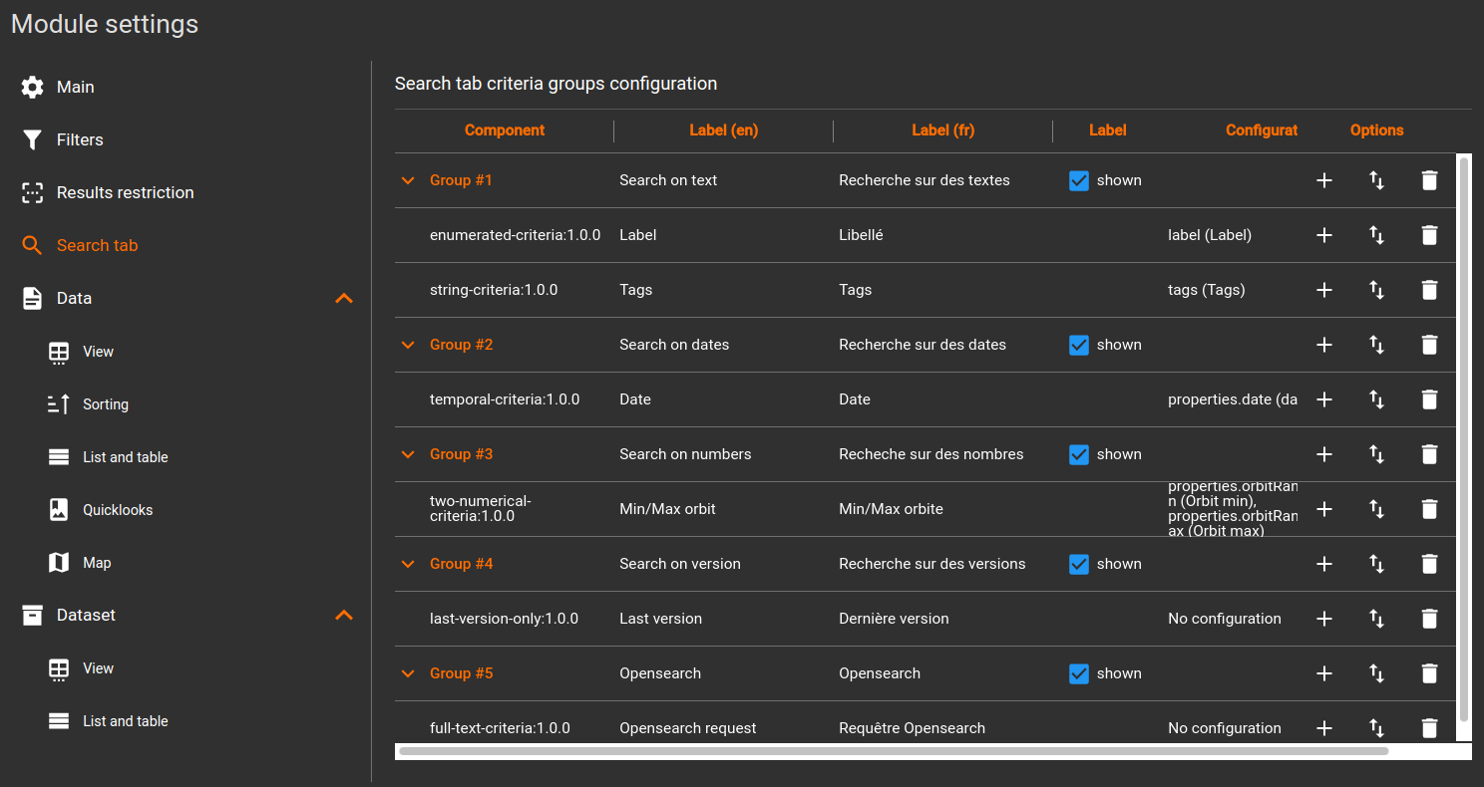1484x787 pixels.
Task: Click the move icon in Group #2 row
Action: pyautogui.click(x=1377, y=345)
